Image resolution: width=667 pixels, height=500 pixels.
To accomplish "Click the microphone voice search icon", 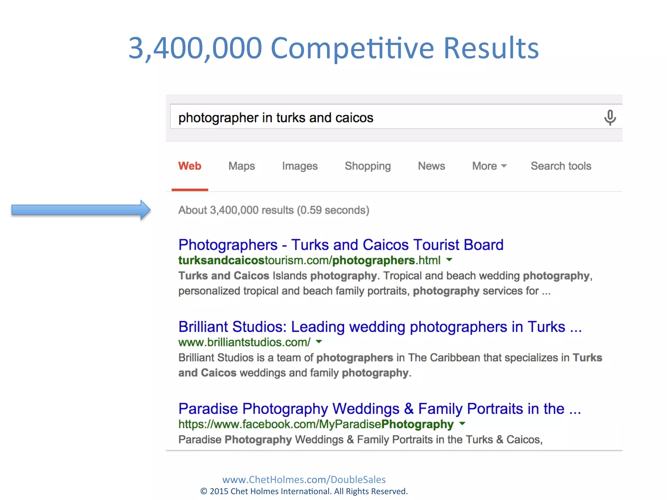I will point(610,117).
